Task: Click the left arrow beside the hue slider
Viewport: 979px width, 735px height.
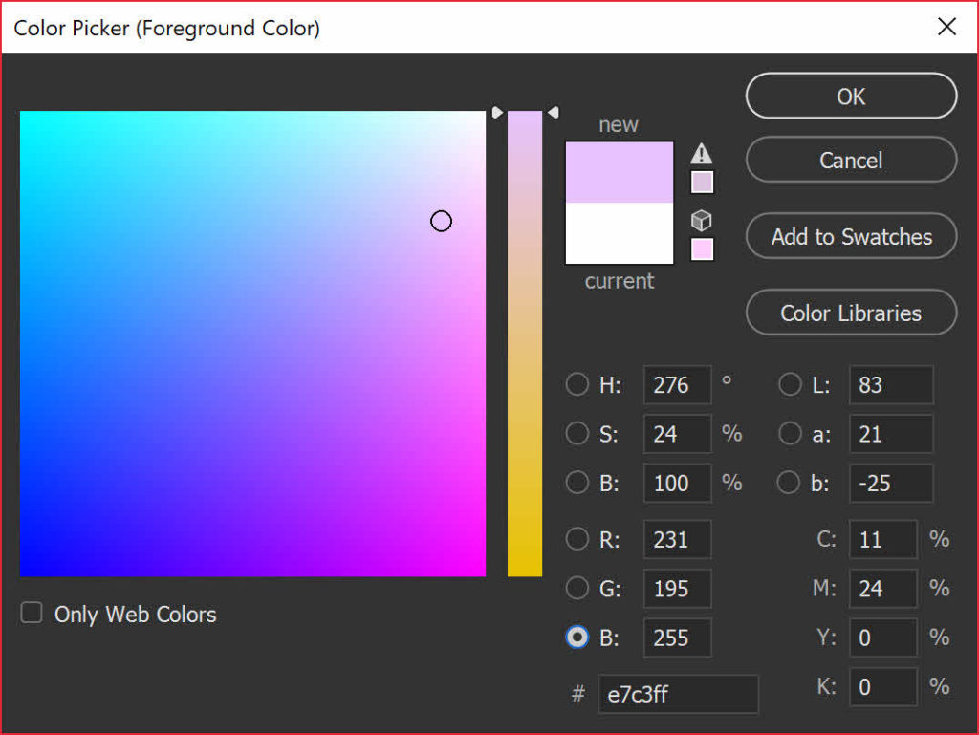Action: [x=496, y=112]
